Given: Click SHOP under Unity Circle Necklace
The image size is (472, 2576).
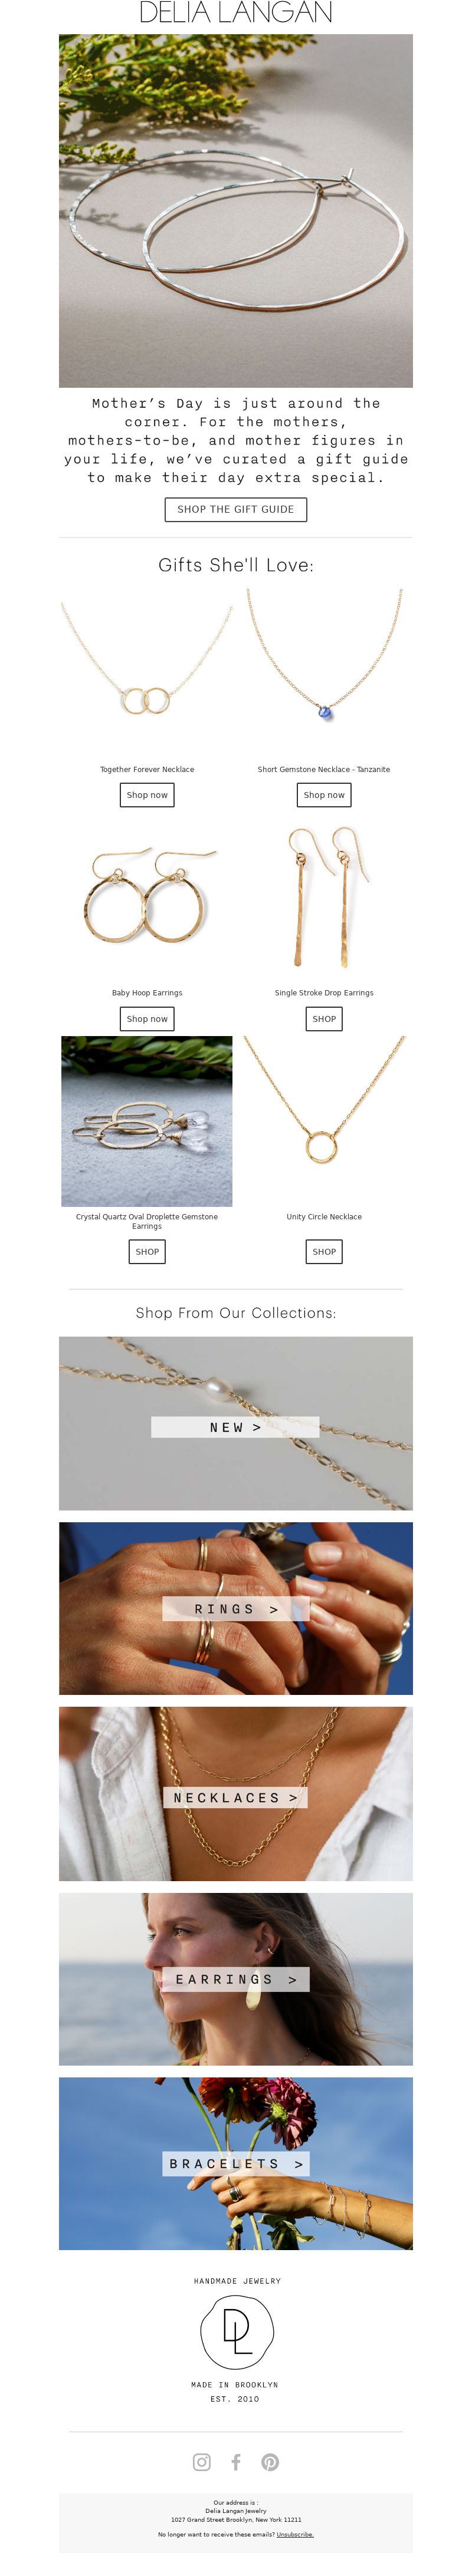Looking at the screenshot, I should pyautogui.click(x=324, y=1252).
